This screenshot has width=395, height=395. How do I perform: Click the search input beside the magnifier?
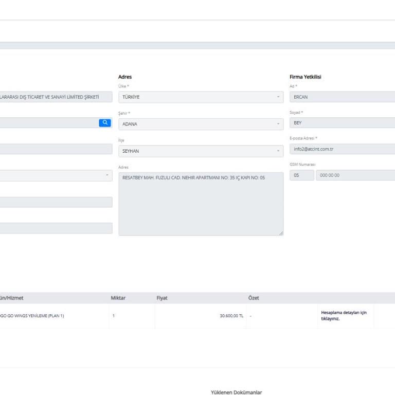49,123
